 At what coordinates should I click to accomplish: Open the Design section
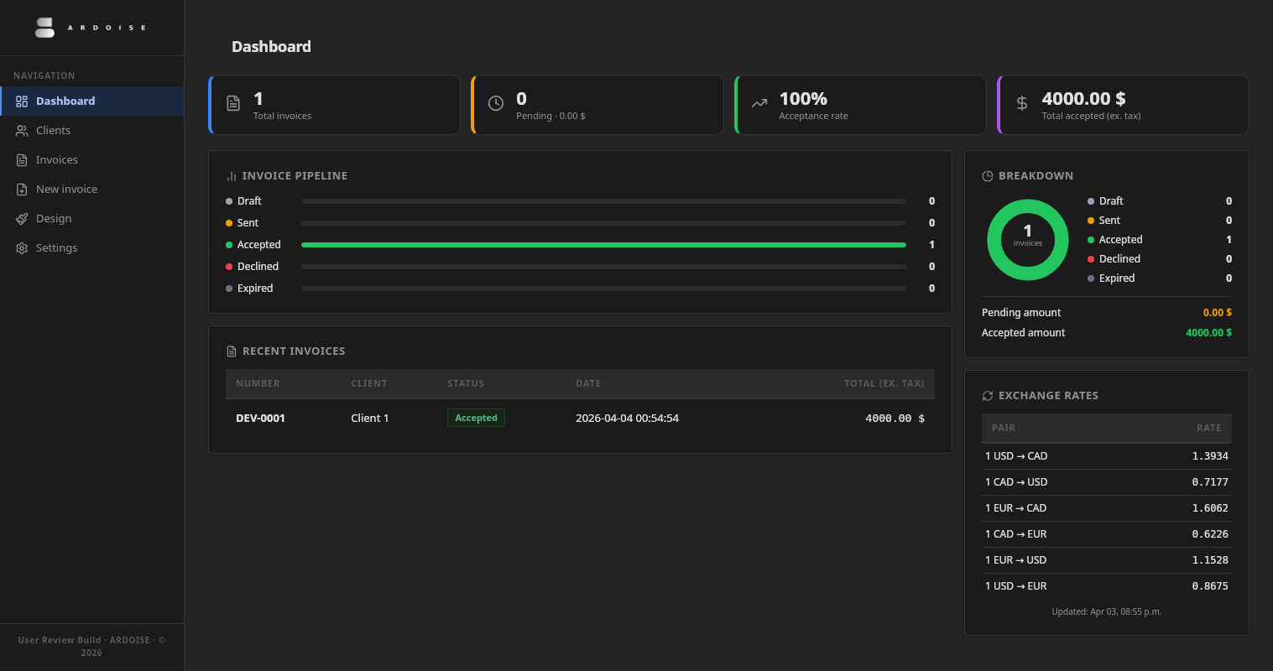click(x=91, y=219)
